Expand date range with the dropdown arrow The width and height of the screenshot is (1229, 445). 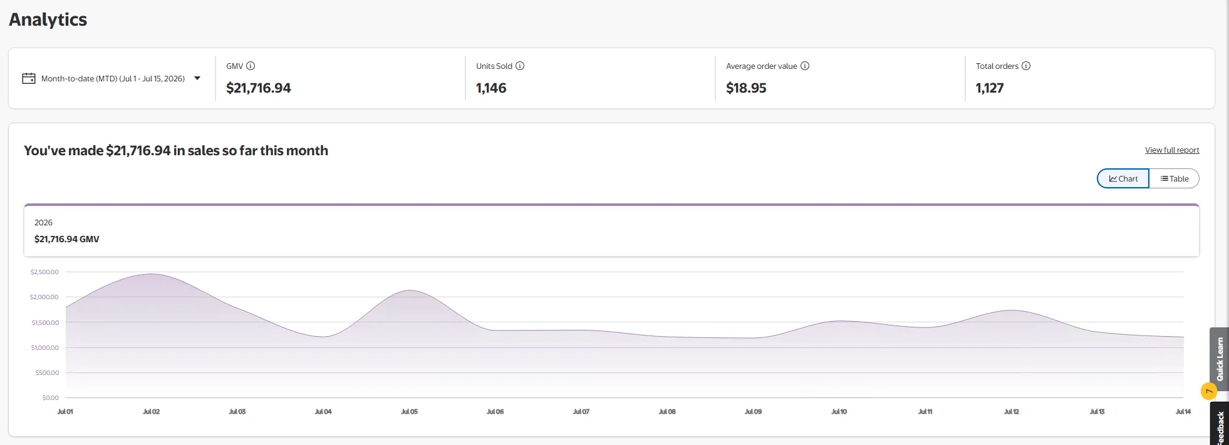pyautogui.click(x=197, y=78)
